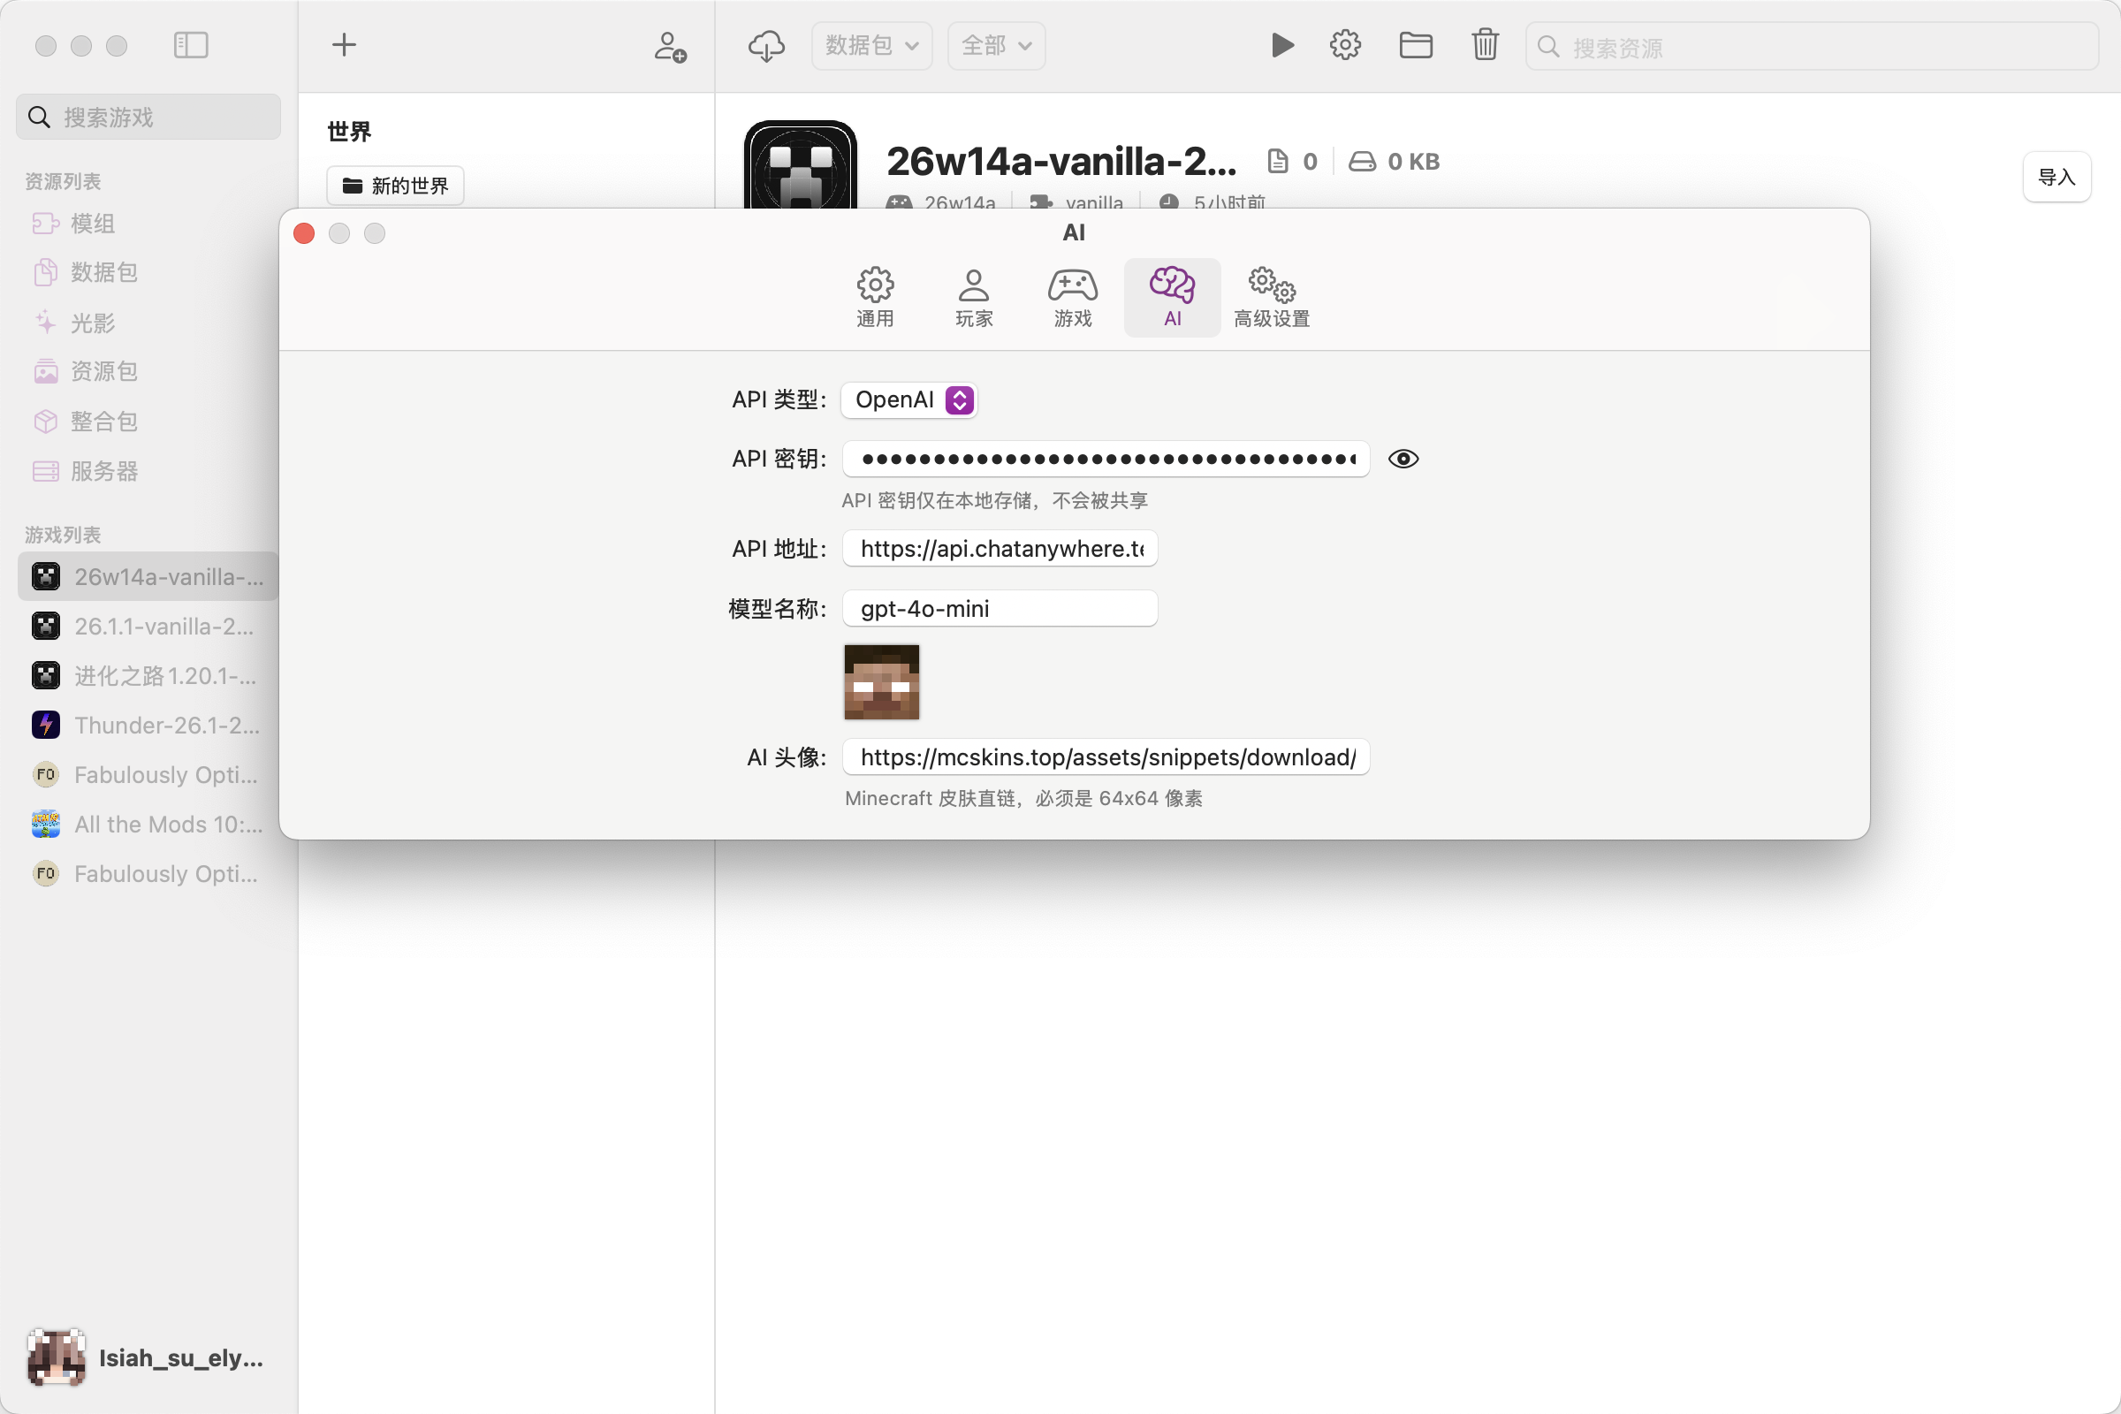Click the trash delete icon
This screenshot has width=2121, height=1414.
click(1485, 45)
